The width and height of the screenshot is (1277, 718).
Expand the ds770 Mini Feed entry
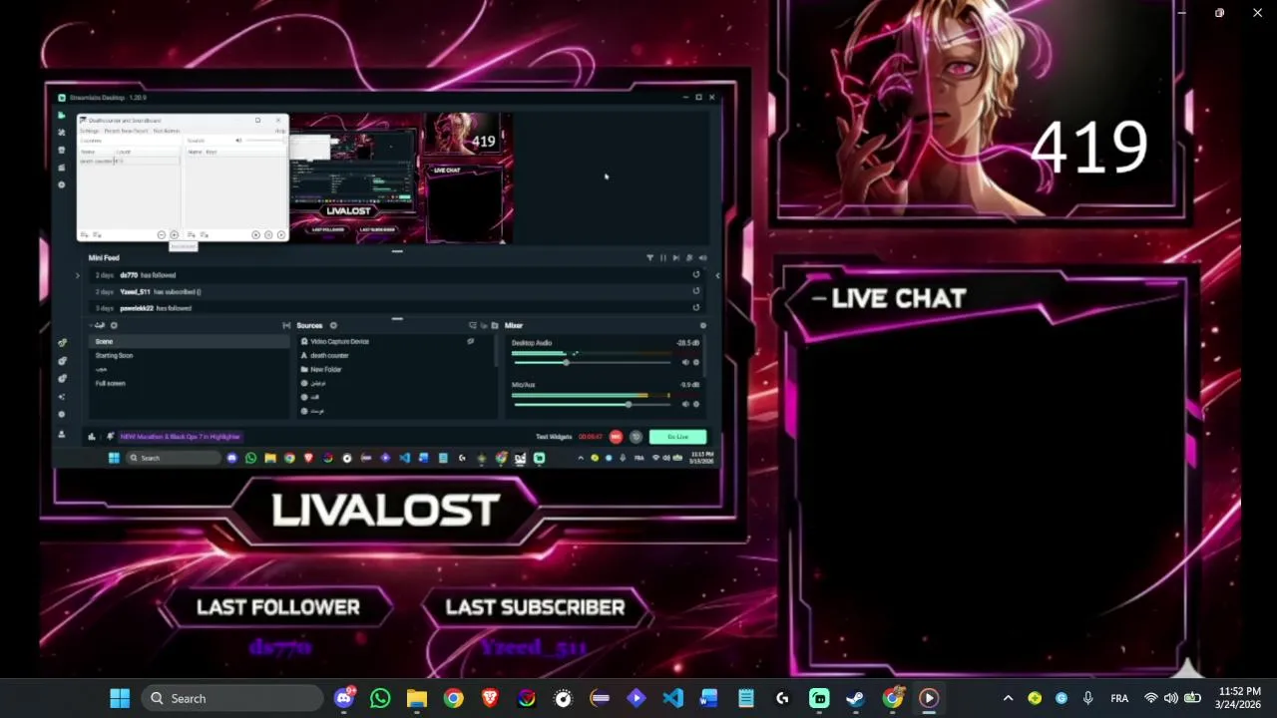77,275
